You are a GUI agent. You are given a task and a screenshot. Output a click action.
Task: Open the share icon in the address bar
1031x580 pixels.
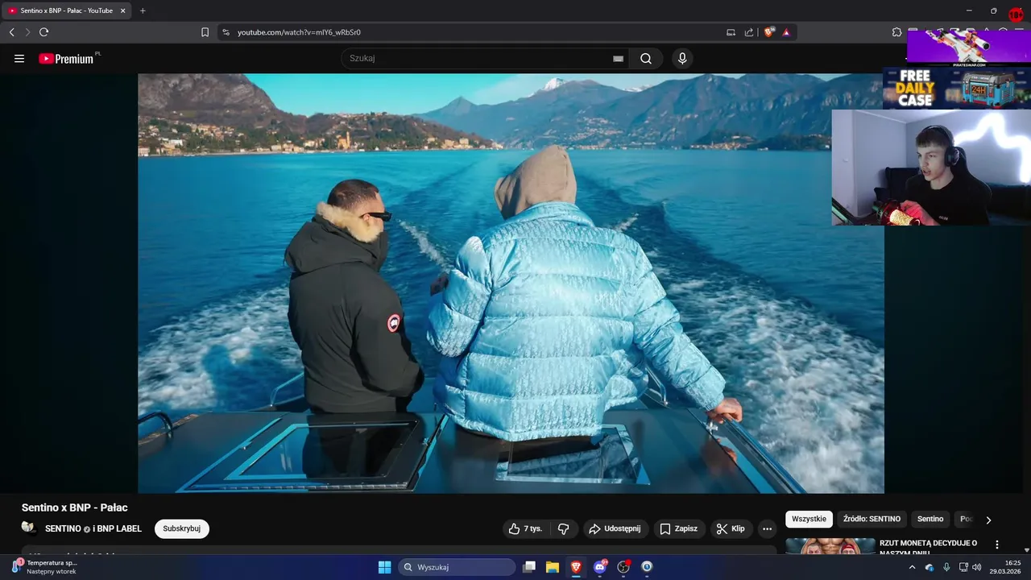tap(749, 32)
